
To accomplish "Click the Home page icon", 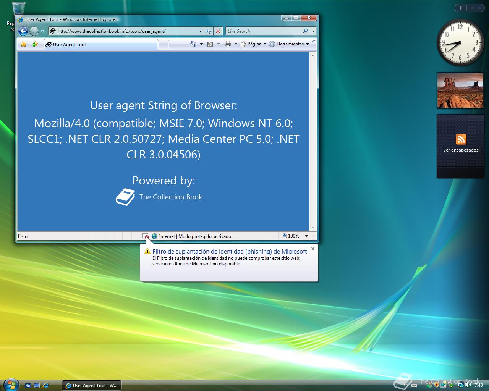I will coord(193,44).
